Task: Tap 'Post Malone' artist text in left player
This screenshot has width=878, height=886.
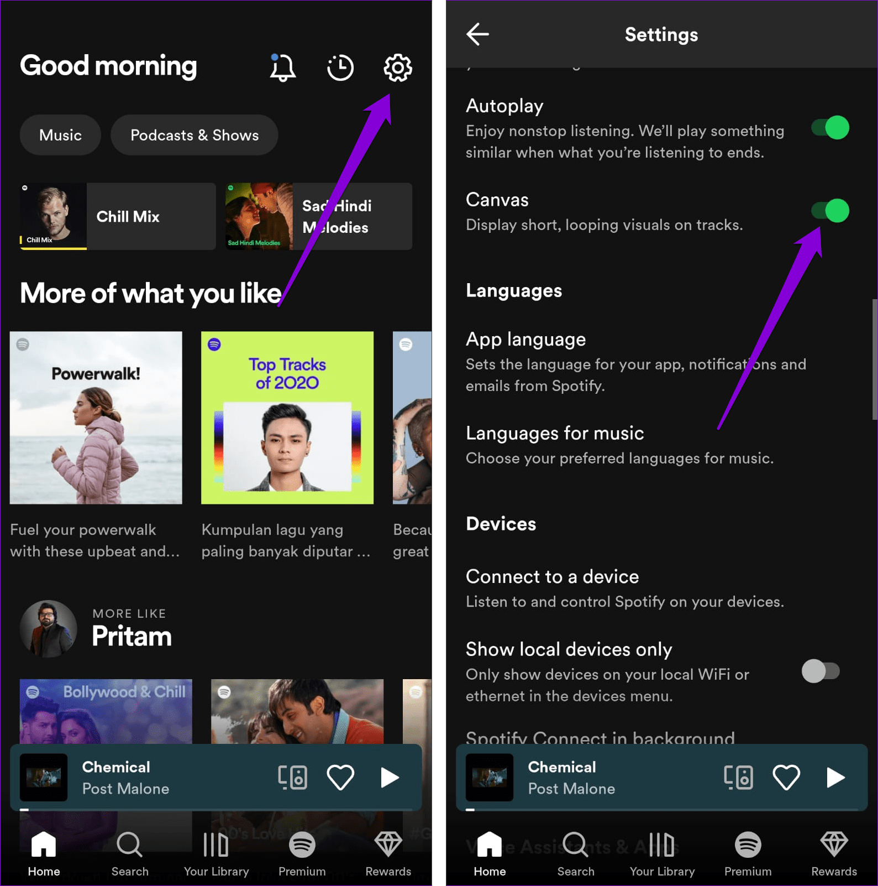Action: coord(125,788)
